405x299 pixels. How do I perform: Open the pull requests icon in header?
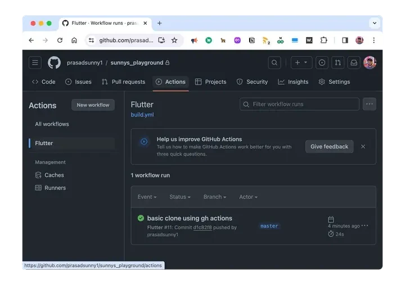pos(338,62)
